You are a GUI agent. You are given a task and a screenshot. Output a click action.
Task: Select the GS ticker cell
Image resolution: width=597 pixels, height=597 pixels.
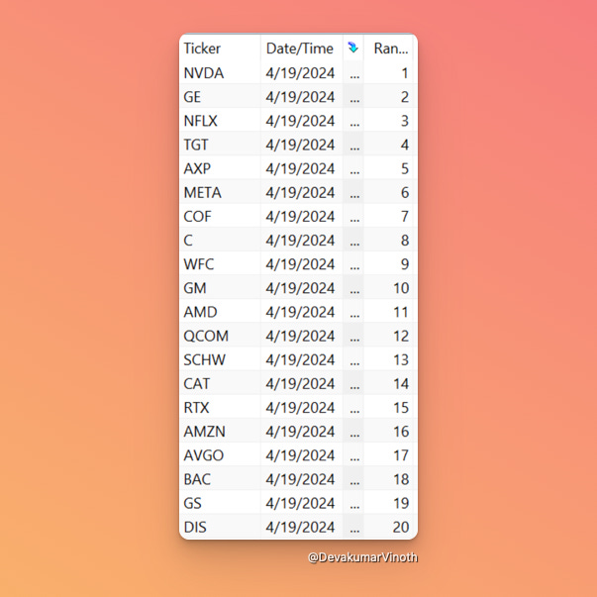click(220, 503)
